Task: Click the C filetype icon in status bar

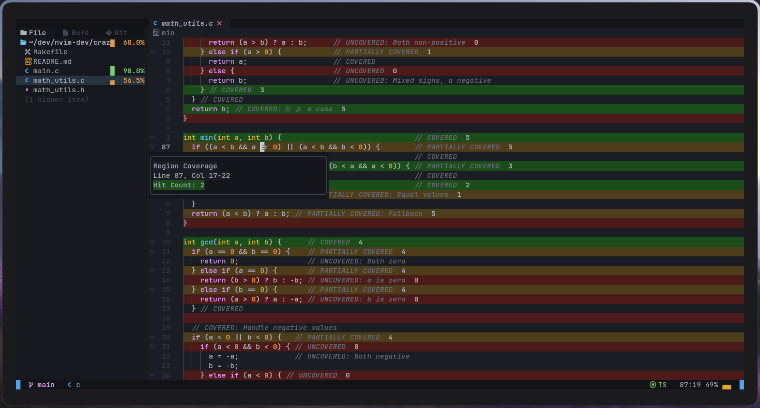Action: [x=69, y=385]
